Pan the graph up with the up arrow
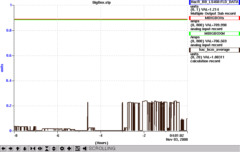Image resolution: width=240 pixels, height=152 pixels. [18, 149]
